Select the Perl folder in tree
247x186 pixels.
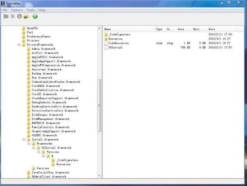30,32
